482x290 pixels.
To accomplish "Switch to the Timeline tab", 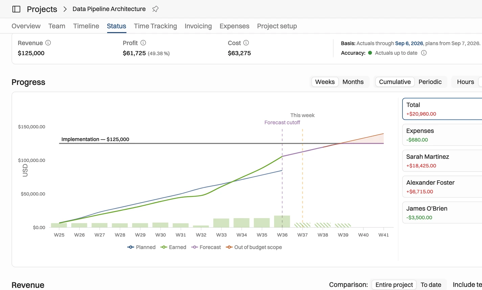I will click(86, 26).
